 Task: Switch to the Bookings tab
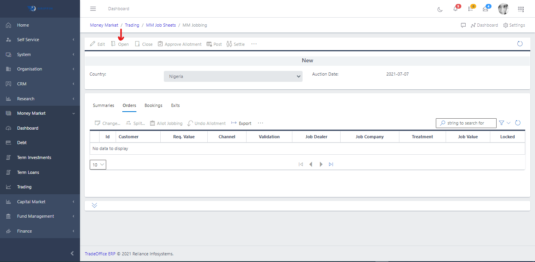(153, 105)
